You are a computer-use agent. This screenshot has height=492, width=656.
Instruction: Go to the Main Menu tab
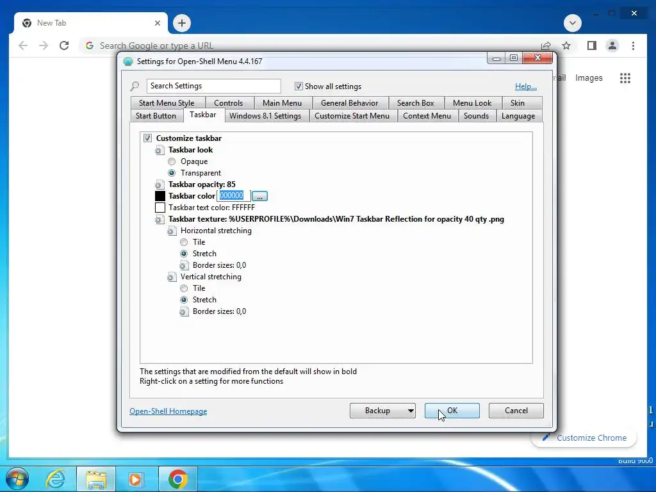click(282, 103)
